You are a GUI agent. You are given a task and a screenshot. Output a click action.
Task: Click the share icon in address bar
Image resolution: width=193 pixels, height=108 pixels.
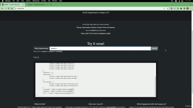tap(164, 8)
